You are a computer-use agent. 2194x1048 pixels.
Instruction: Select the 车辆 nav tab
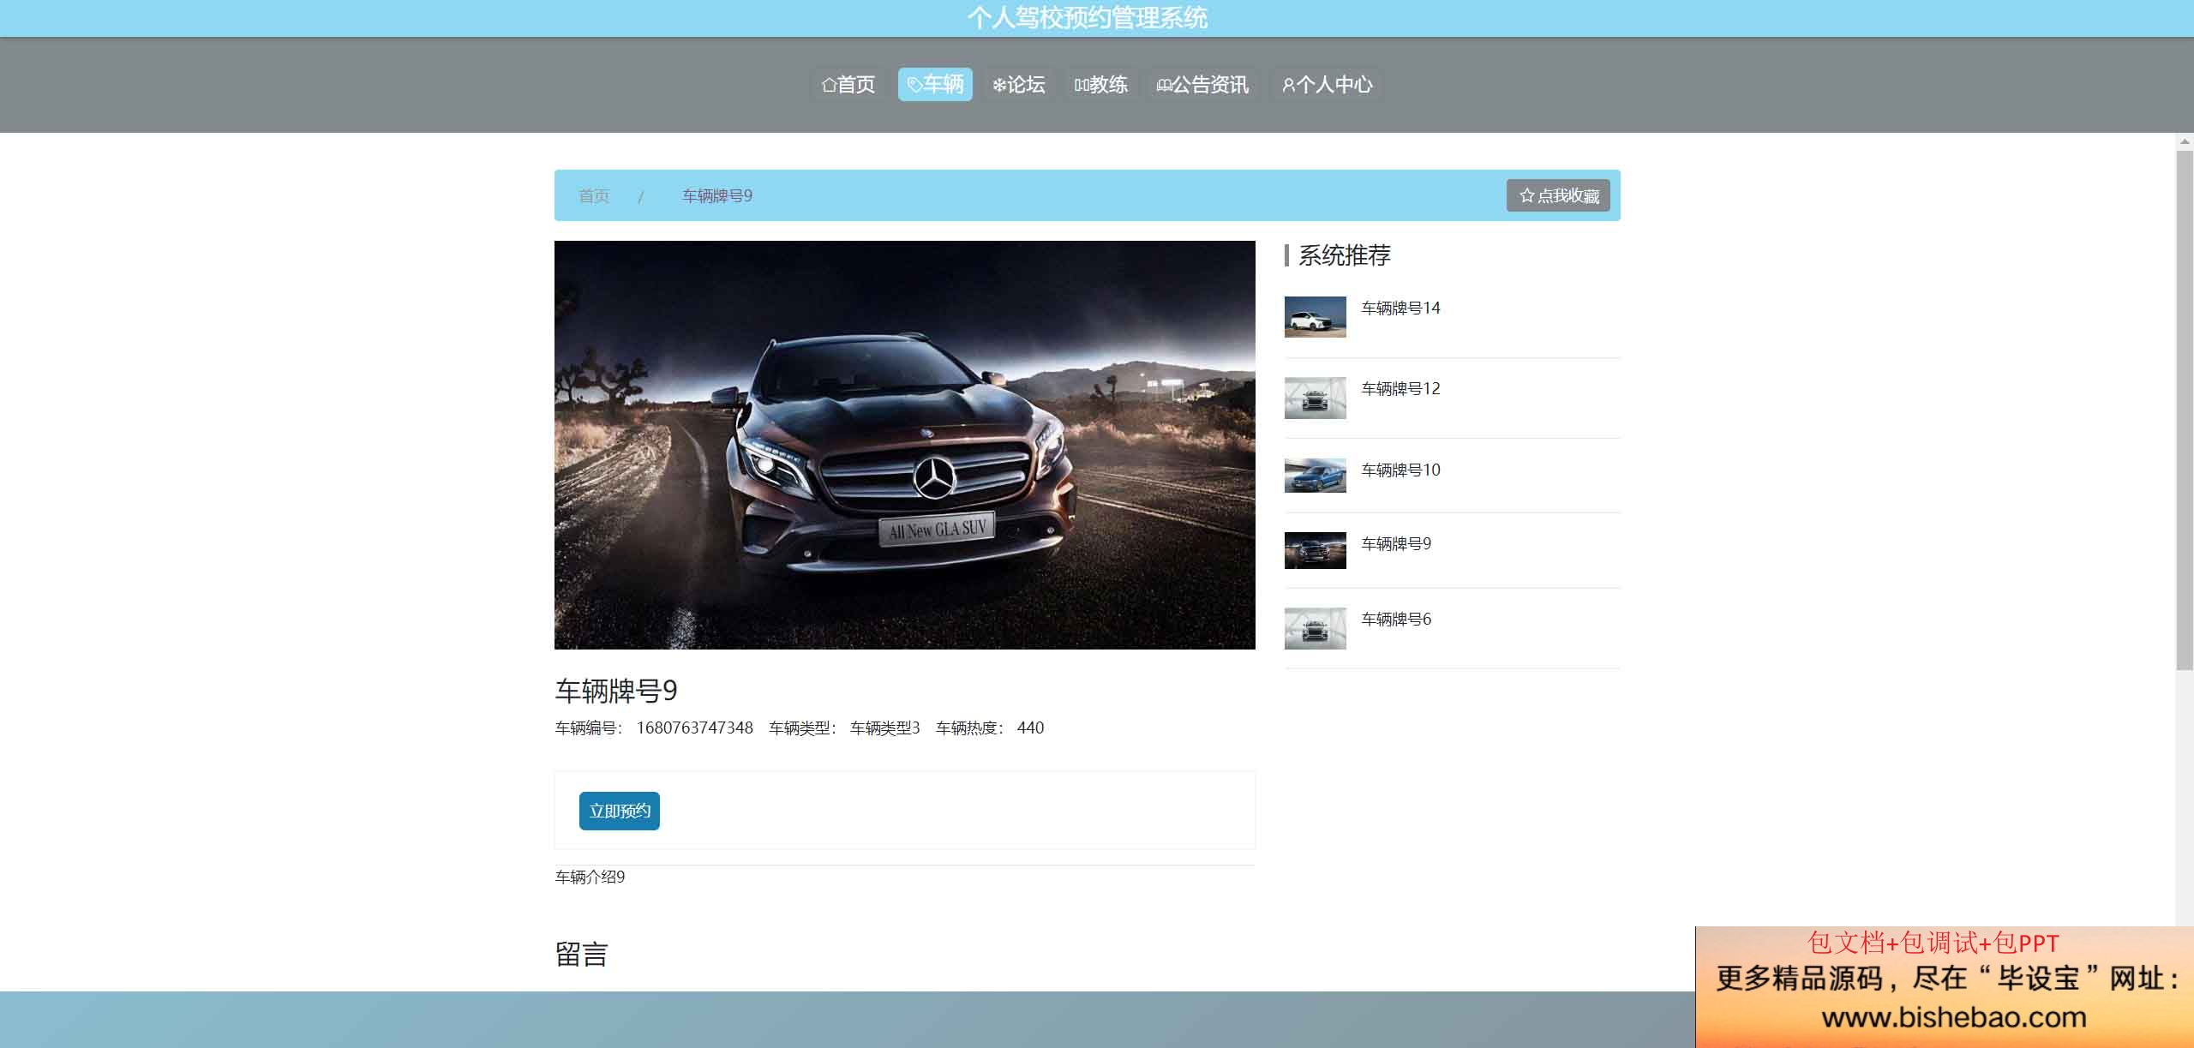coord(935,84)
